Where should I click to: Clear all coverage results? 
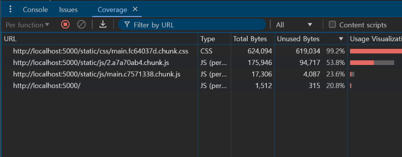coord(82,24)
